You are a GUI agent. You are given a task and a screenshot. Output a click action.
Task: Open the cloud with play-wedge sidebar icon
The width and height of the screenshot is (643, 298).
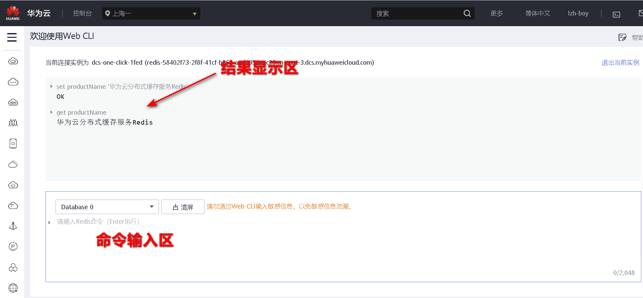[13, 205]
